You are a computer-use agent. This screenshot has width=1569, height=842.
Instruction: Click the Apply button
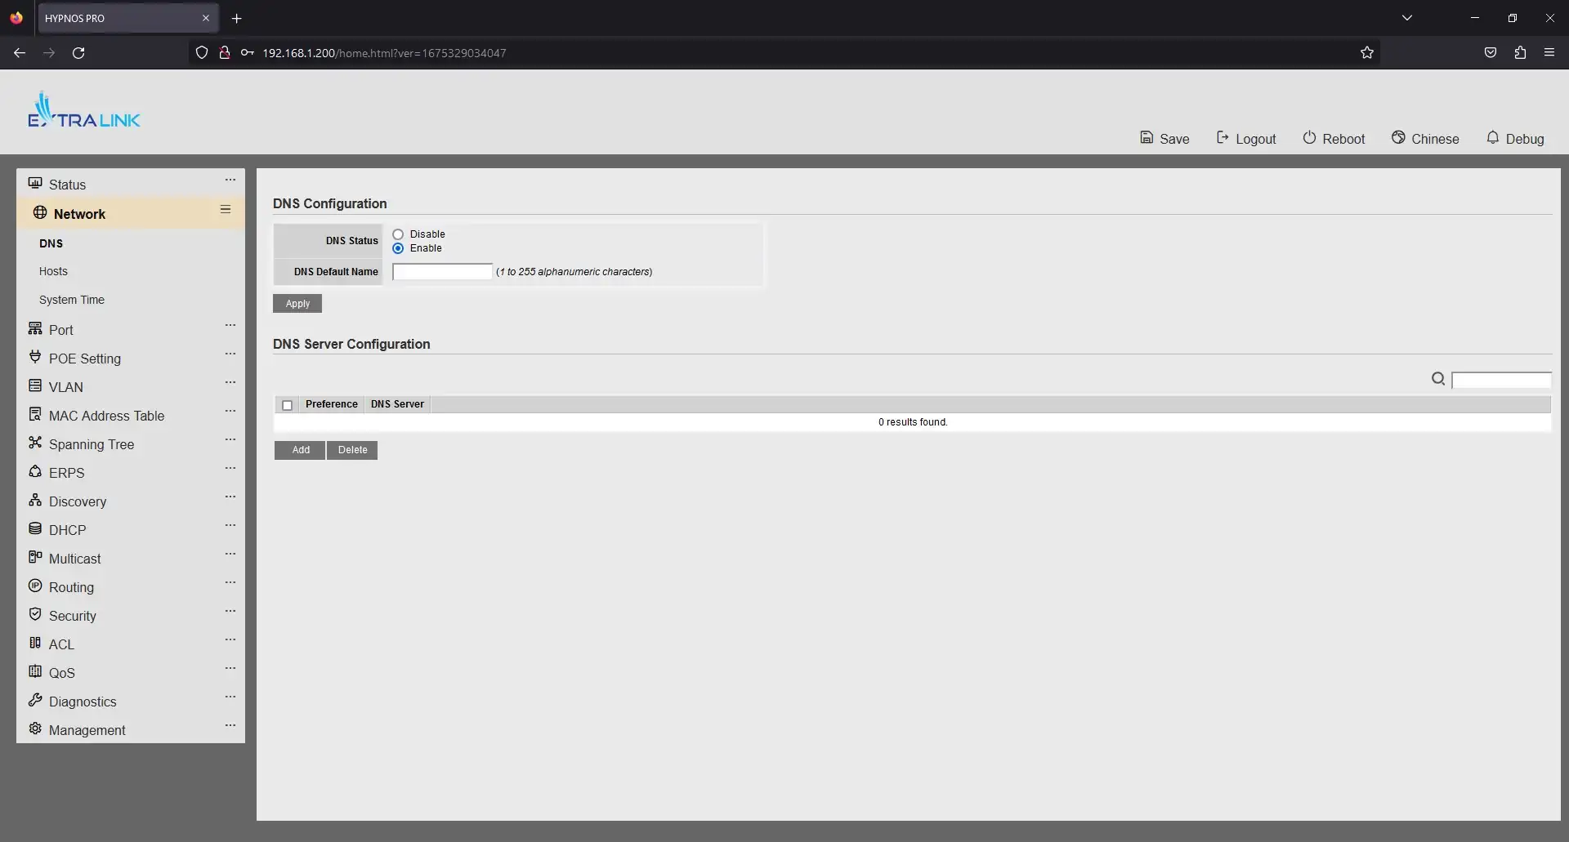[297, 304]
